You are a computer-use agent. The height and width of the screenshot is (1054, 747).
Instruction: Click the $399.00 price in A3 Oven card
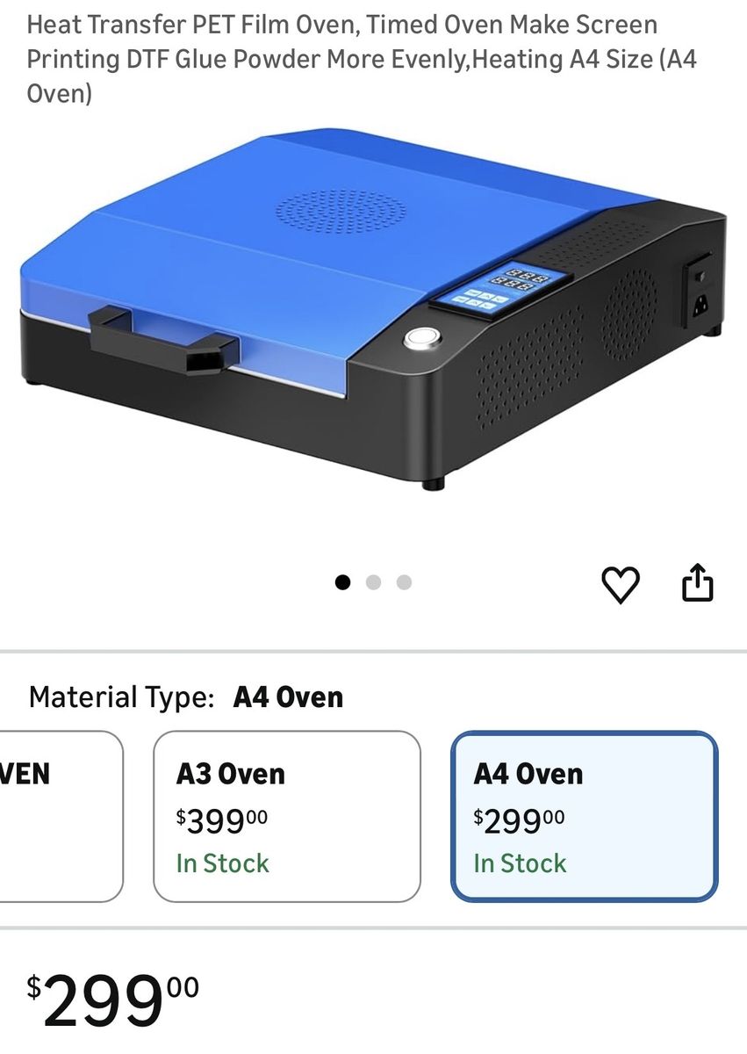coord(222,821)
